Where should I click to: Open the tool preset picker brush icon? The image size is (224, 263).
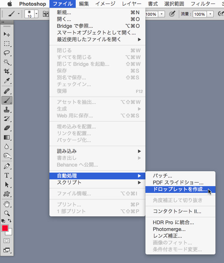tap(11, 14)
